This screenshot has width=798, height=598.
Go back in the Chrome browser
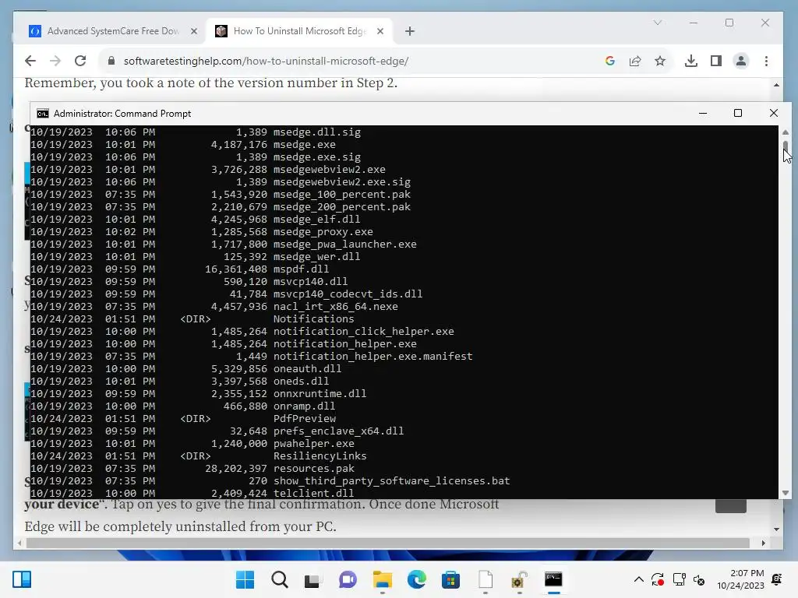[30, 61]
